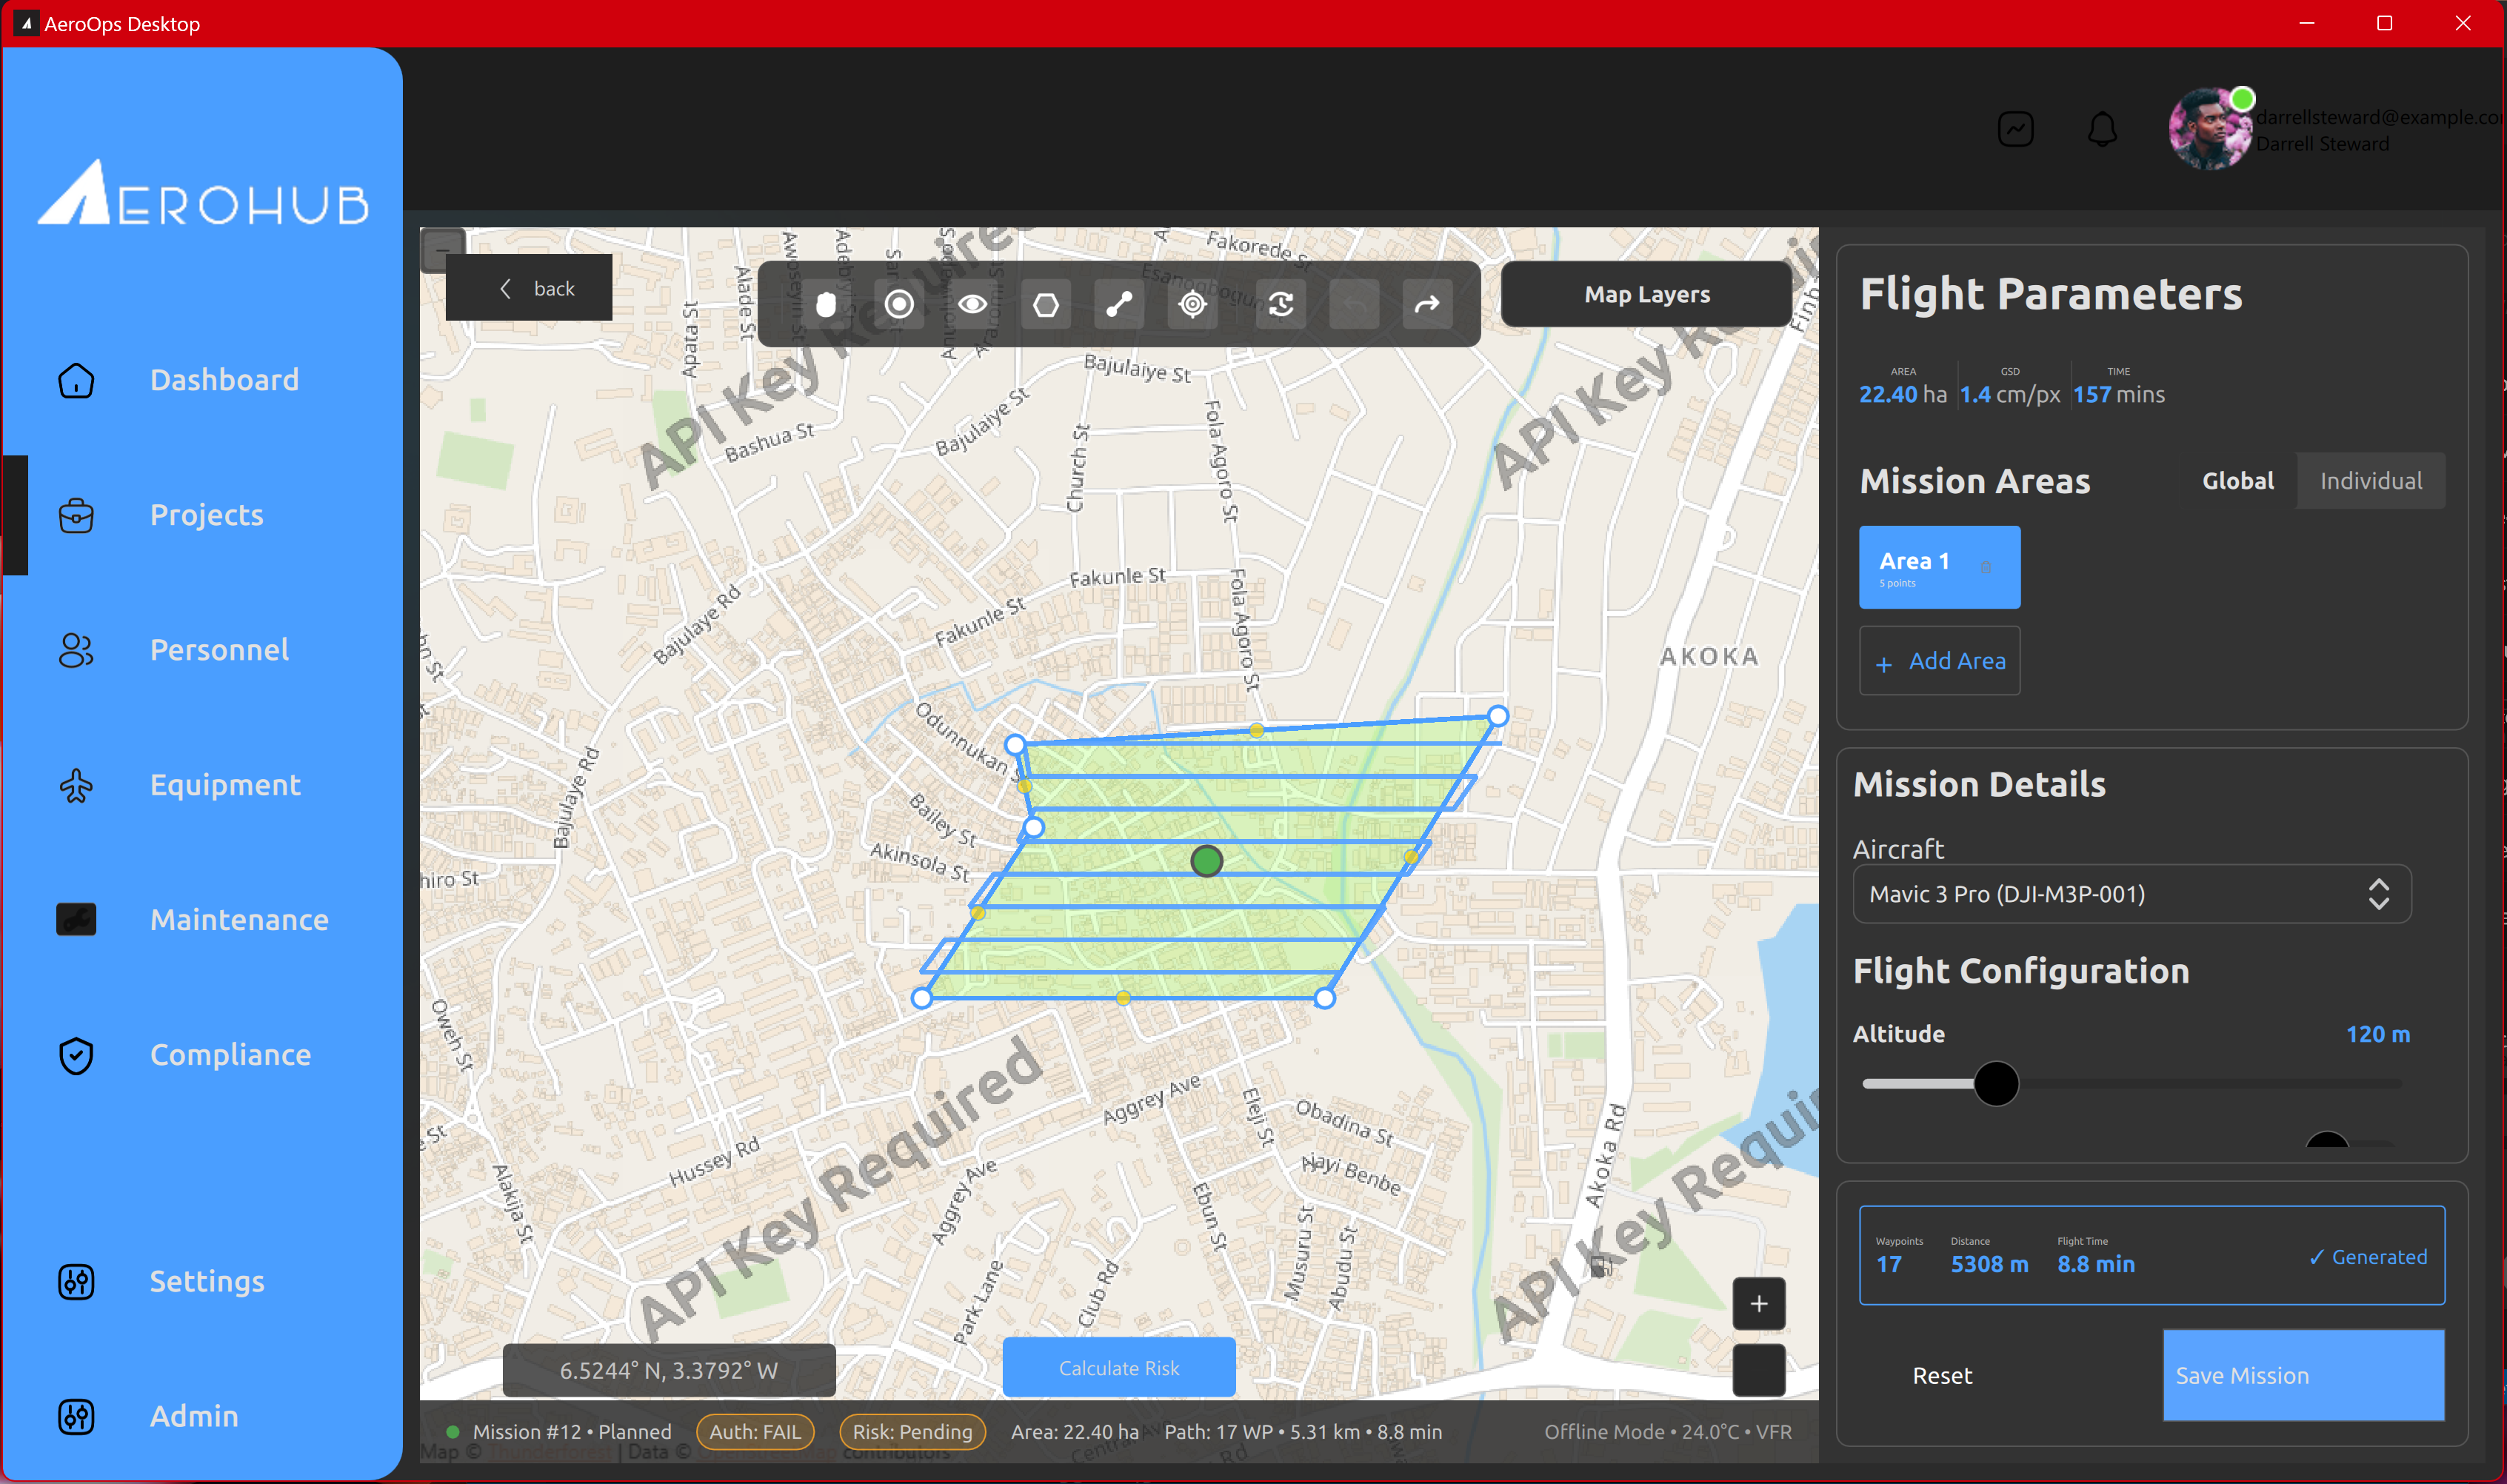Image resolution: width=2507 pixels, height=1484 pixels.
Task: Open the Settings page label
Action: (207, 1281)
